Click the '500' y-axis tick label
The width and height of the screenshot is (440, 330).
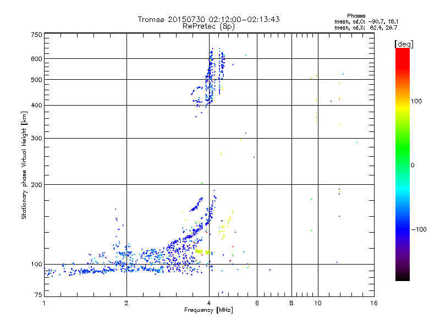(36, 80)
